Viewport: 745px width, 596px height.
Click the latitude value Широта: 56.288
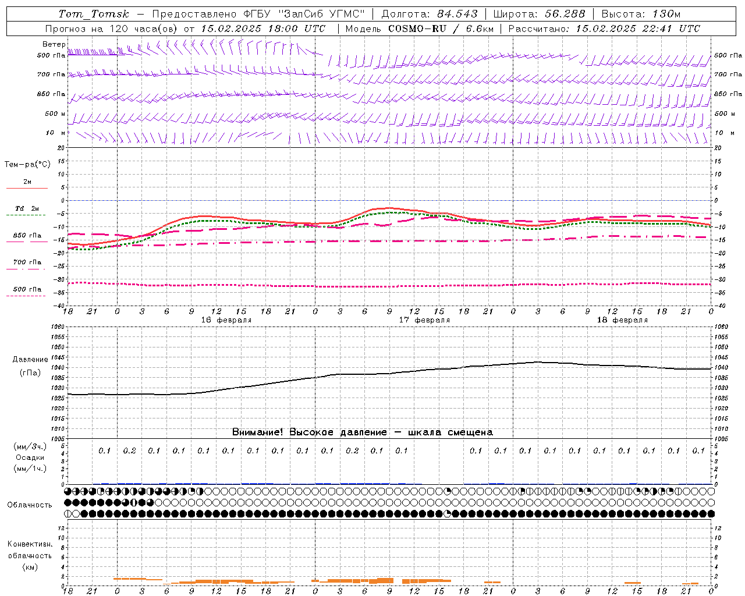tap(540, 14)
